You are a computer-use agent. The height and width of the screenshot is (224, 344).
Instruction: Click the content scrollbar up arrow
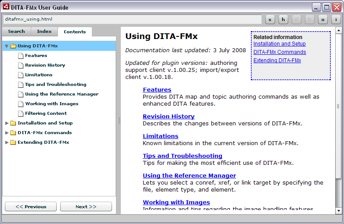click(339, 30)
